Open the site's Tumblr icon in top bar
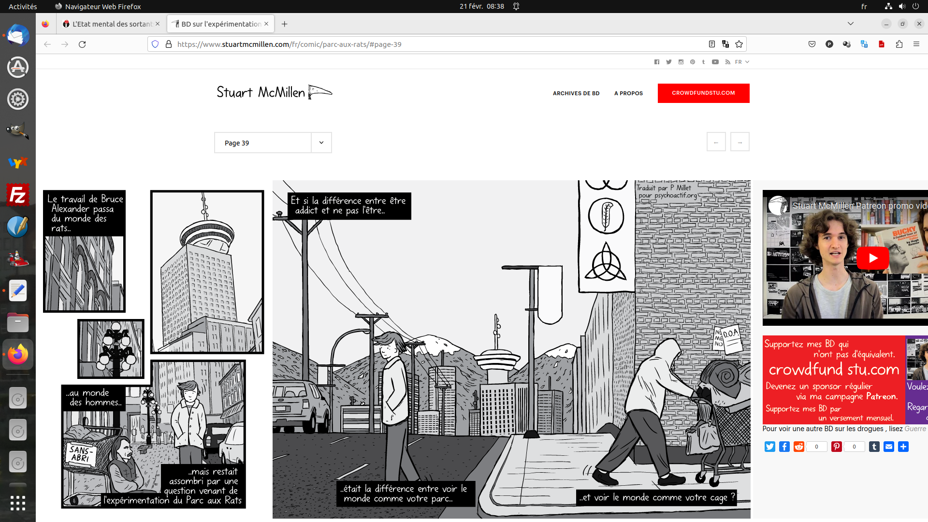This screenshot has height=522, width=928. pyautogui.click(x=704, y=62)
